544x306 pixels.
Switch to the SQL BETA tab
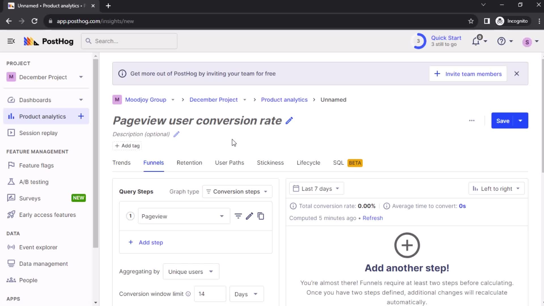coord(347,163)
